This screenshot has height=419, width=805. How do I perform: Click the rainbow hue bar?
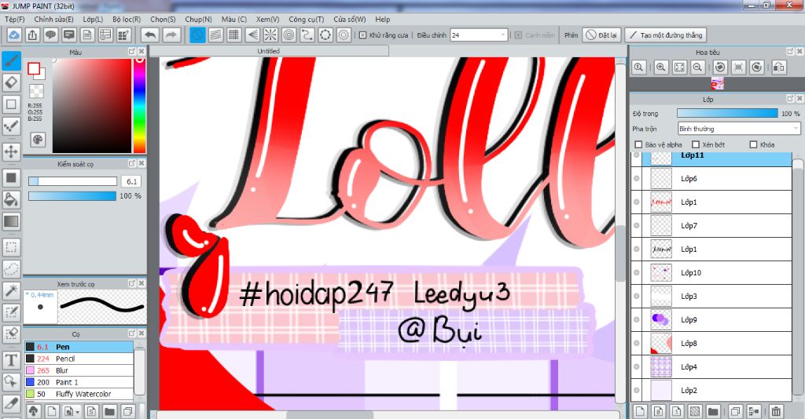pos(139,105)
